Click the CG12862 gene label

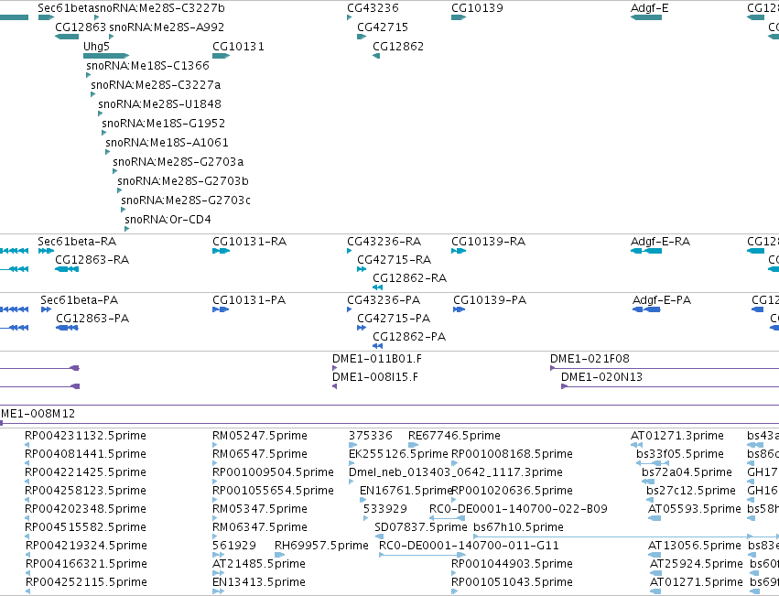click(398, 47)
